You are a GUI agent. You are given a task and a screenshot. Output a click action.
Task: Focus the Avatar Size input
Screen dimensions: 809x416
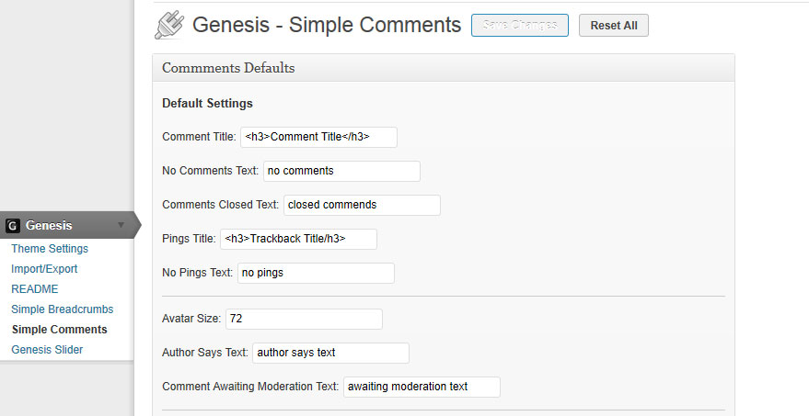(304, 319)
